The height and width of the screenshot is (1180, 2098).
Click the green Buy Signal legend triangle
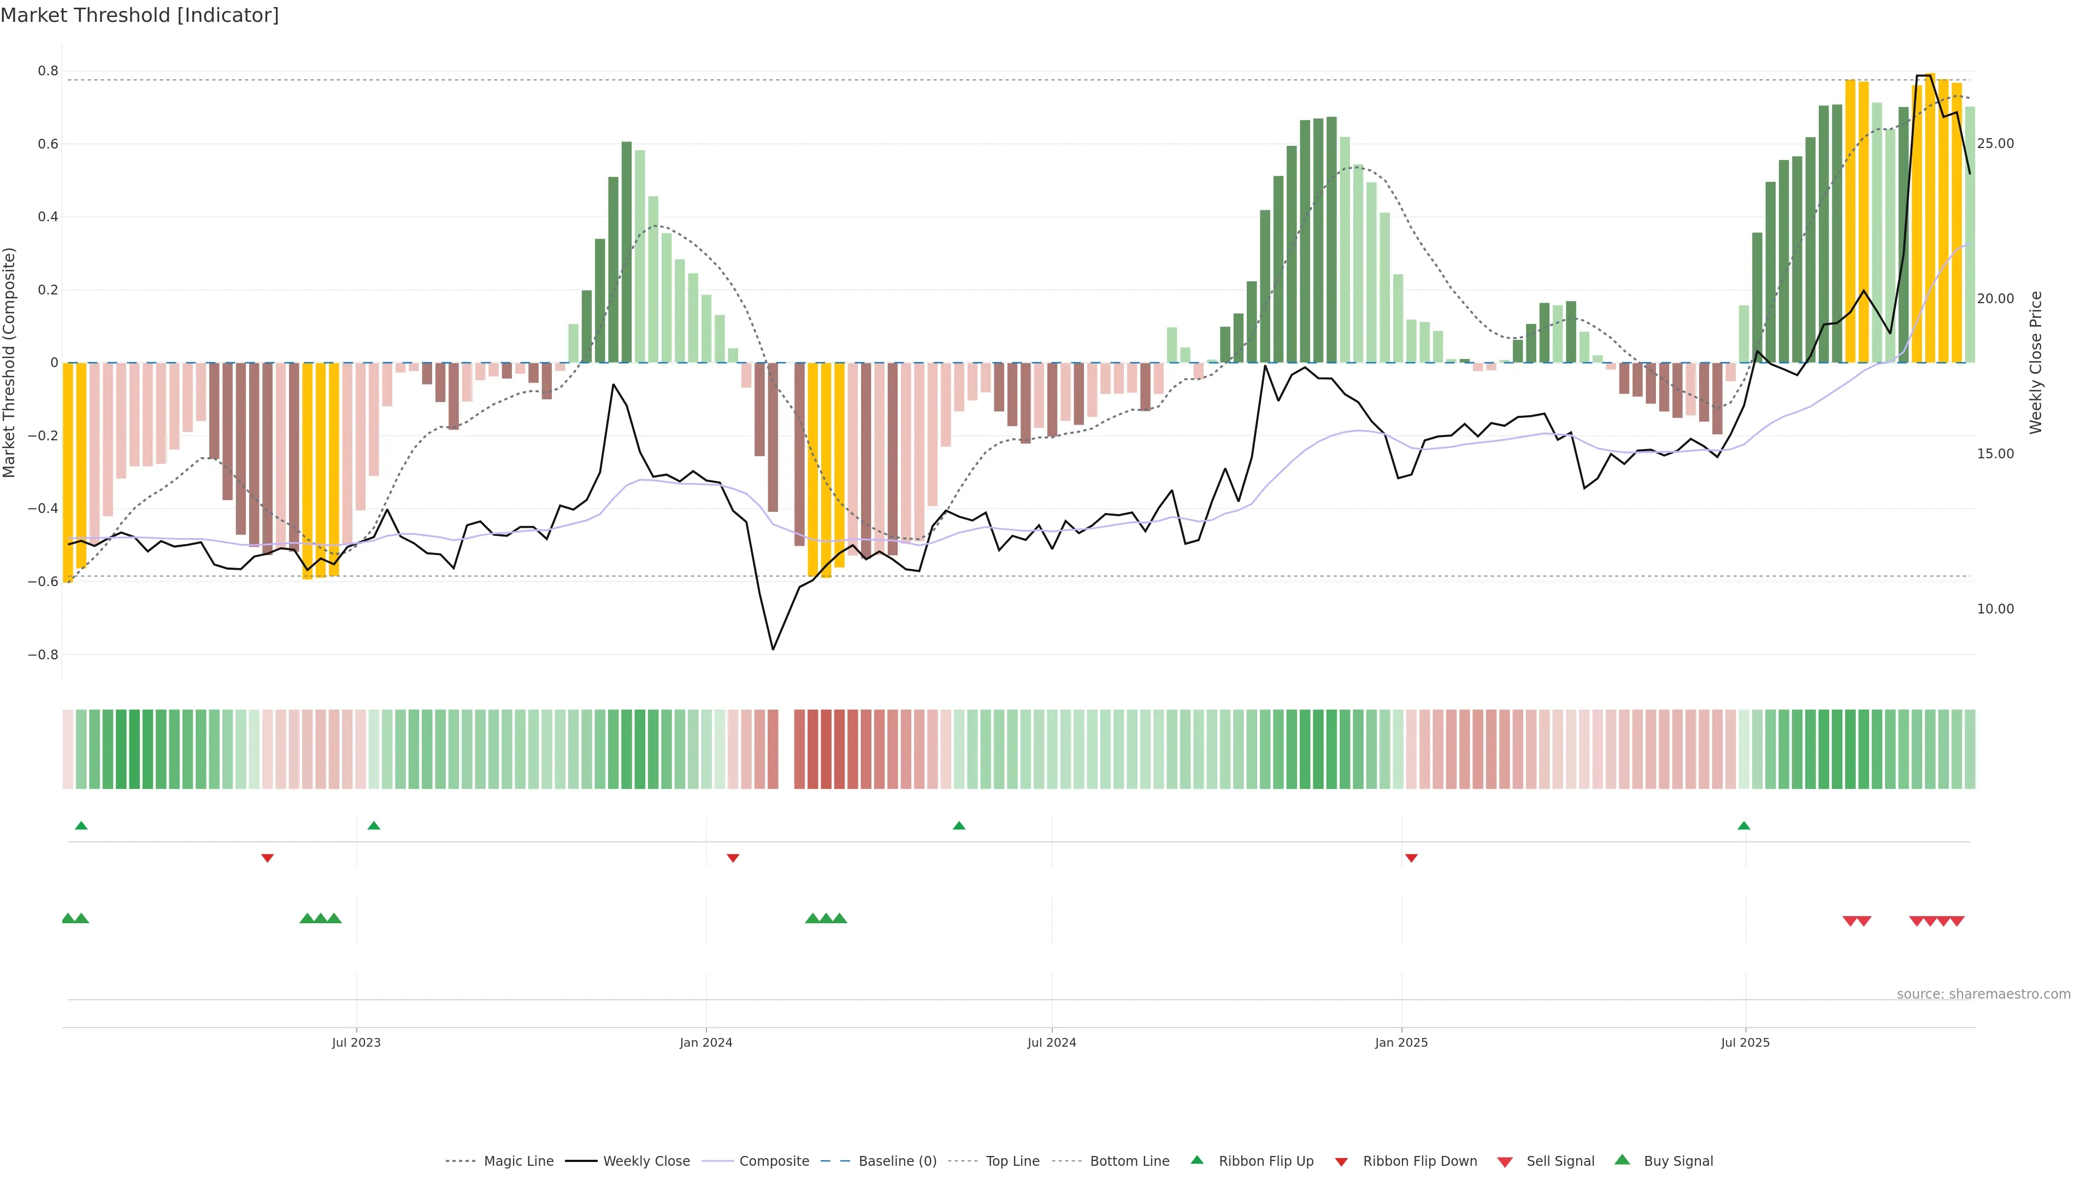tap(1622, 1160)
